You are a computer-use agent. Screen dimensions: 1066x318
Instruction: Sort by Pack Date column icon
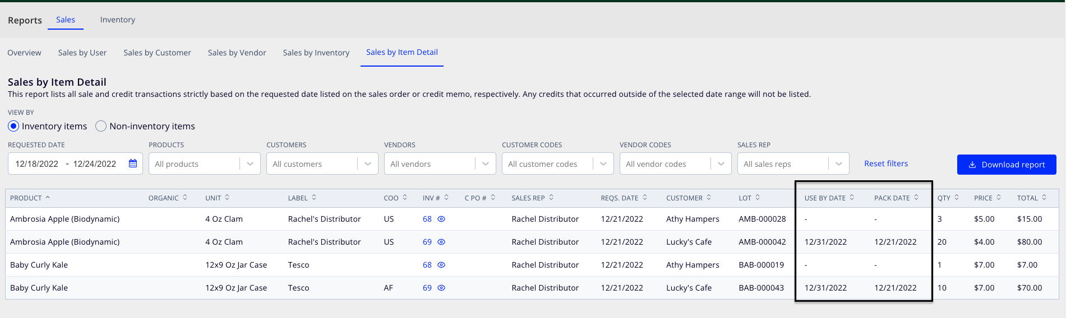[916, 198]
